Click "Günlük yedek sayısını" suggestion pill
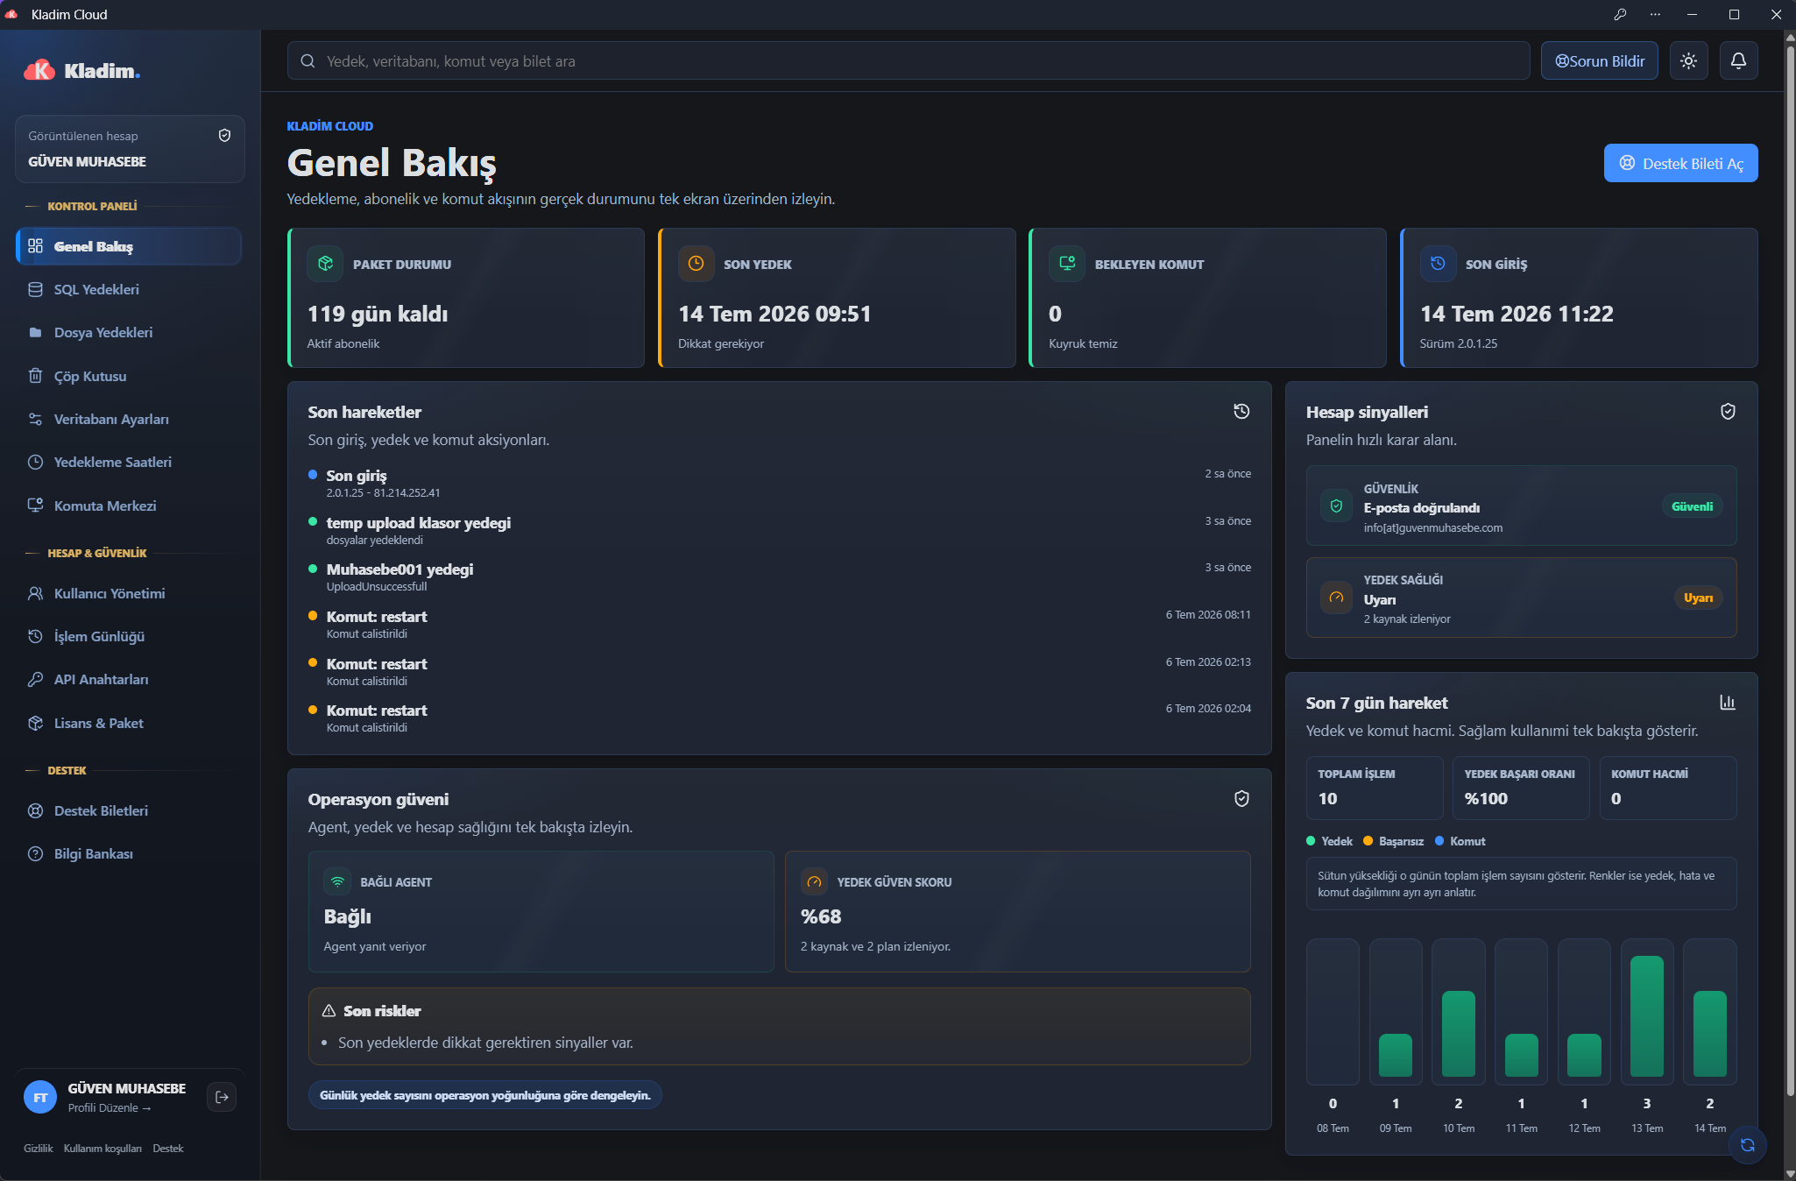 tap(485, 1095)
